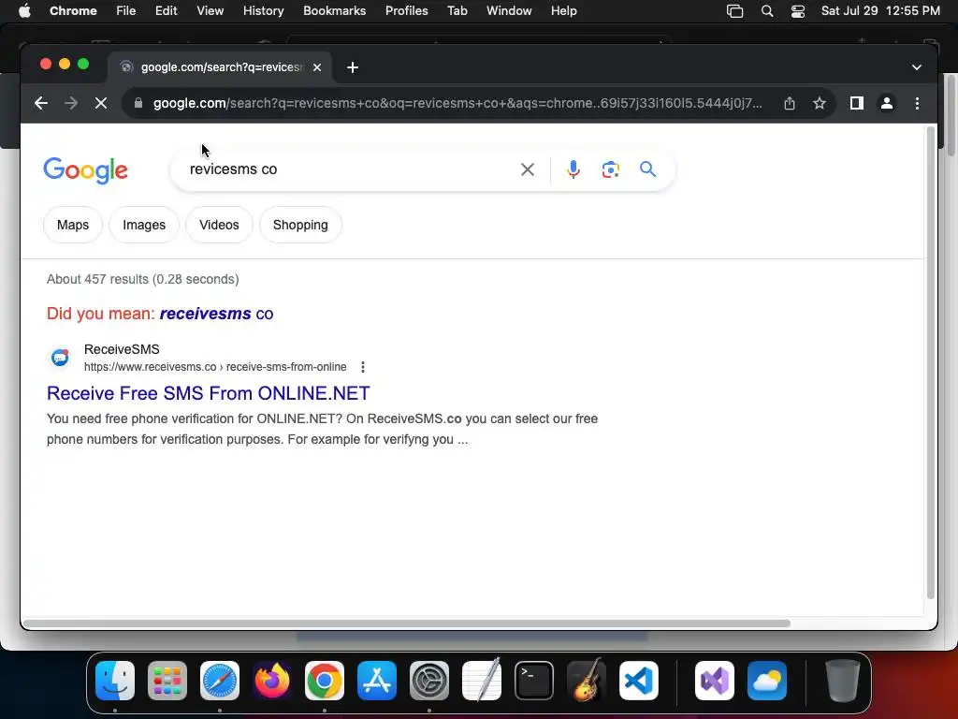Select the Images filter chip
This screenshot has width=958, height=719.
point(144,225)
